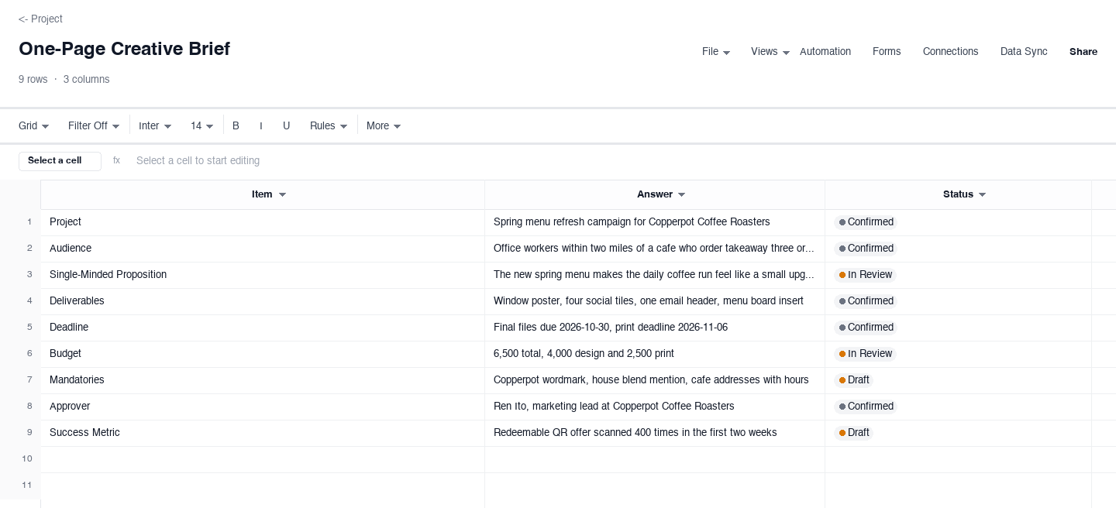Click the Share button
The width and height of the screenshot is (1116, 508).
(1083, 52)
